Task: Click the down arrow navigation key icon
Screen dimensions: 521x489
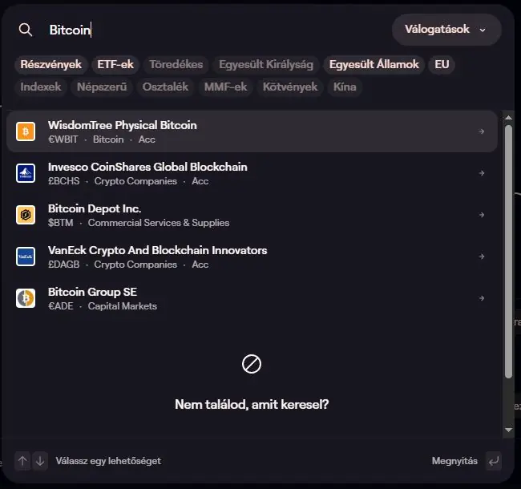Action: [40, 461]
